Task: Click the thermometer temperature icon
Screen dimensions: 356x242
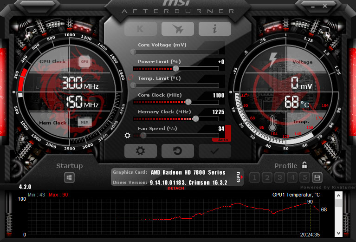Action: (272, 124)
